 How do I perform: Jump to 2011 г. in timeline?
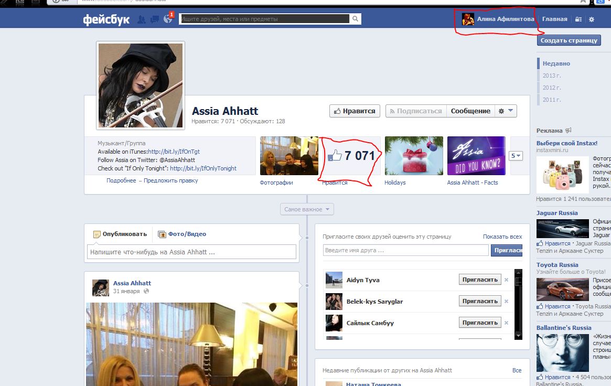pos(552,100)
